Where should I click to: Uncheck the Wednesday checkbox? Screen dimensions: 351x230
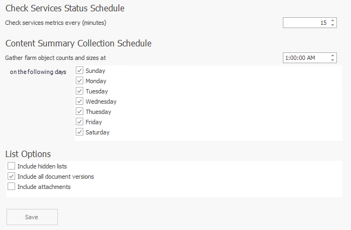tap(80, 102)
